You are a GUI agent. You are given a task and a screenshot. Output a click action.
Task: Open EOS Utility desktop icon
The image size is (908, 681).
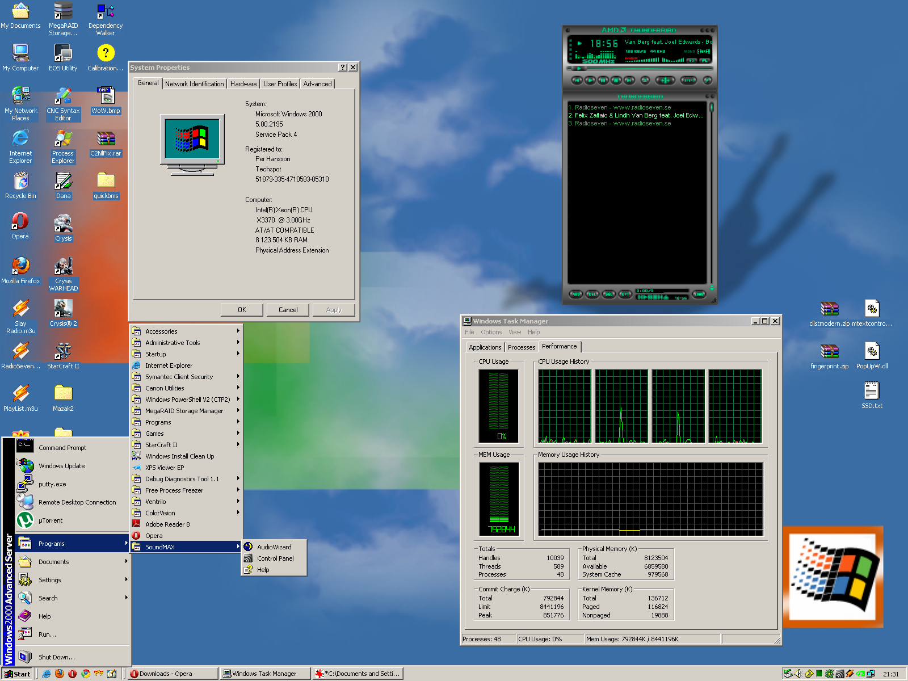coord(63,58)
